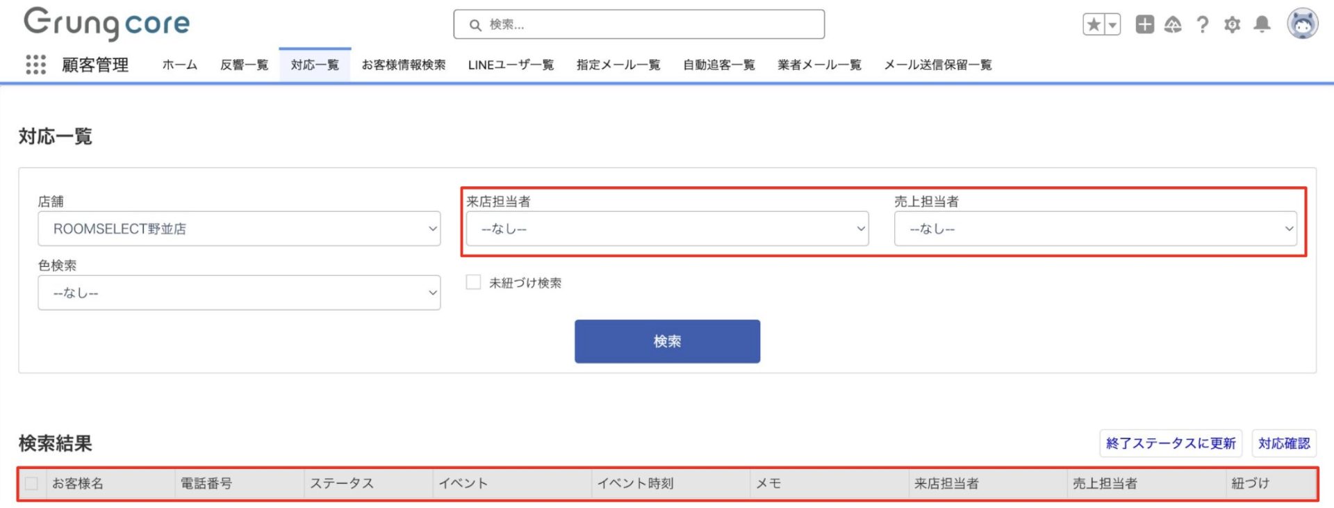
Task: Click the global actions plus icon
Action: pos(1144,25)
